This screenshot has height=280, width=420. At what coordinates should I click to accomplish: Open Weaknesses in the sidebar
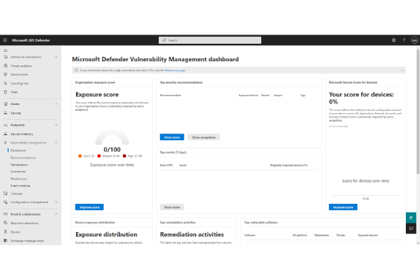pyautogui.click(x=19, y=179)
